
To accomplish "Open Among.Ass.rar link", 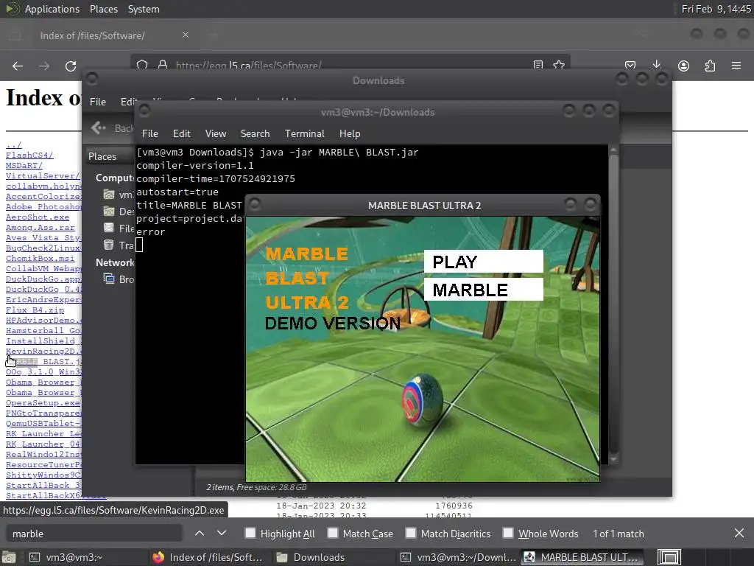I will coord(40,227).
